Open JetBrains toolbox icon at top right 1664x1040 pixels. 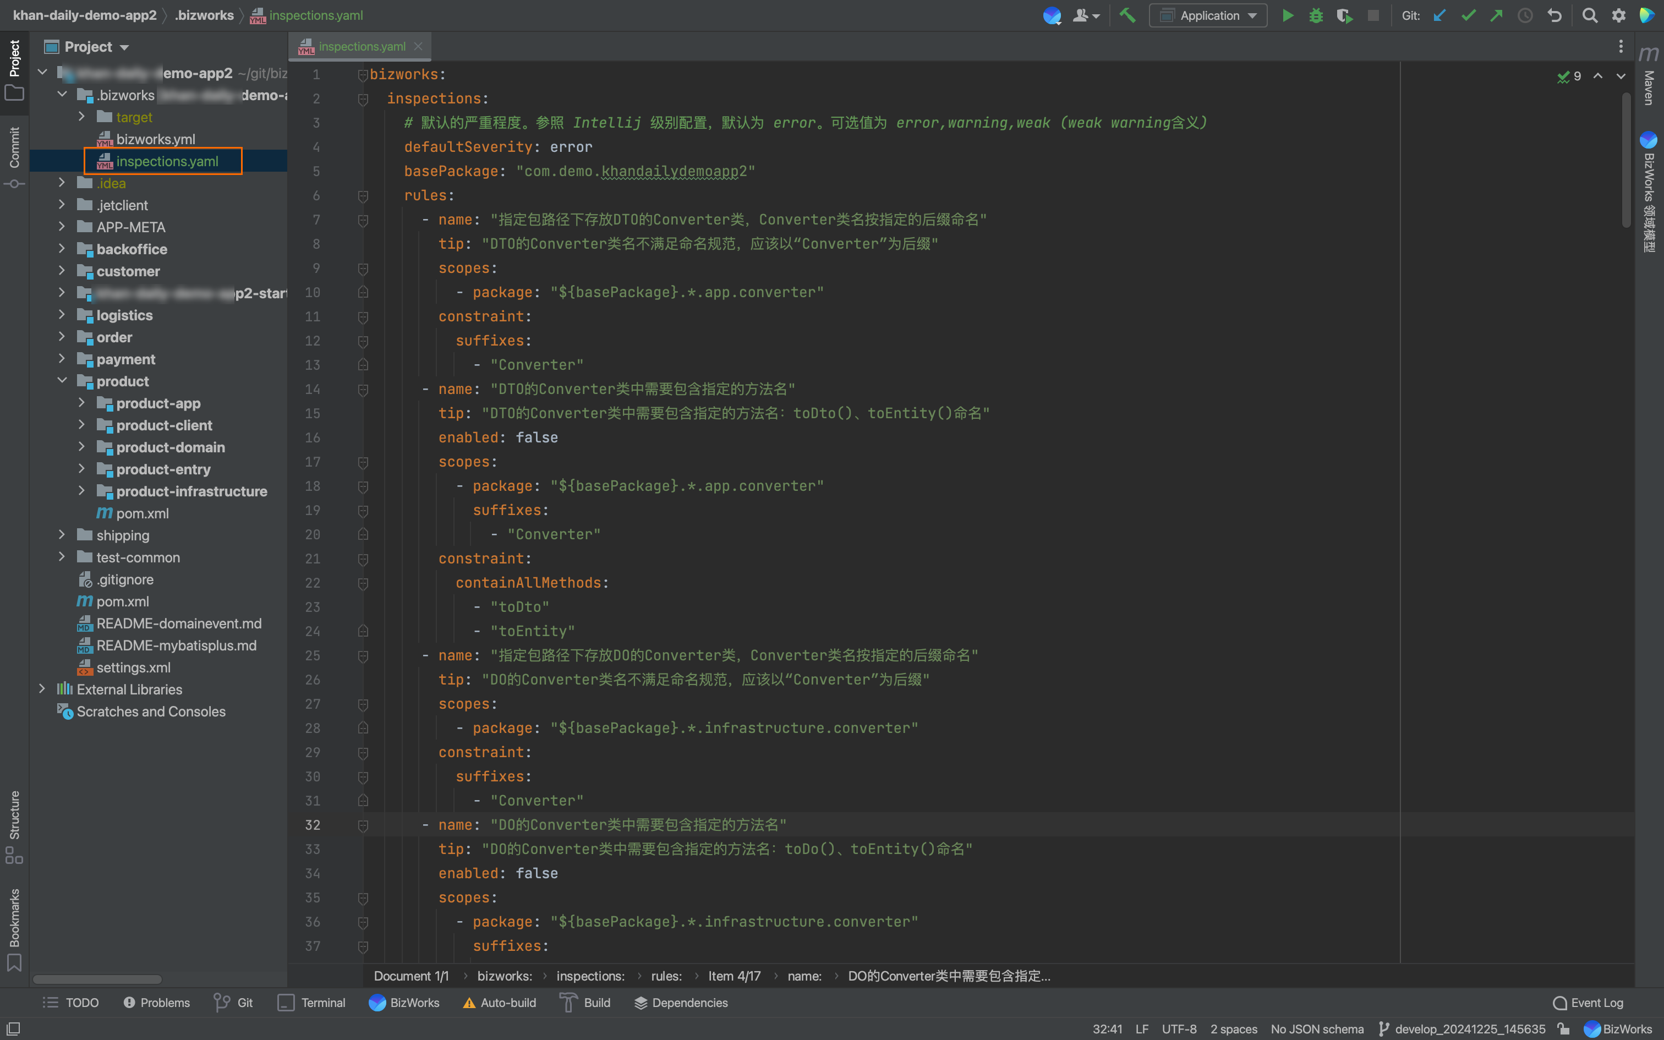pos(1647,15)
